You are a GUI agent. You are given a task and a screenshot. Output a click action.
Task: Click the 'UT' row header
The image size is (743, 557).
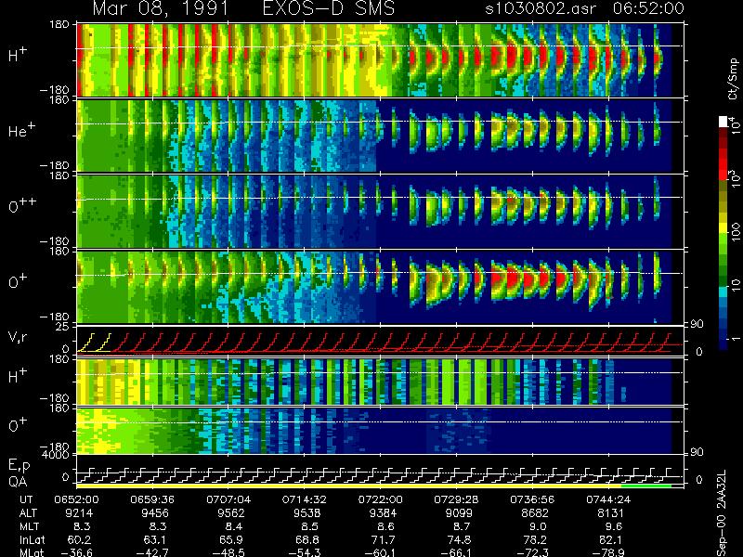click(x=27, y=499)
